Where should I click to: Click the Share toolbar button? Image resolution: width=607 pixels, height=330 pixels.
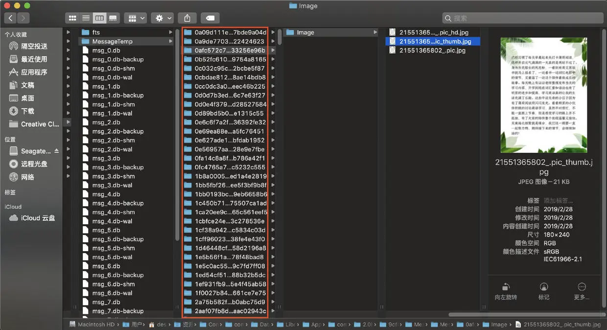(187, 18)
